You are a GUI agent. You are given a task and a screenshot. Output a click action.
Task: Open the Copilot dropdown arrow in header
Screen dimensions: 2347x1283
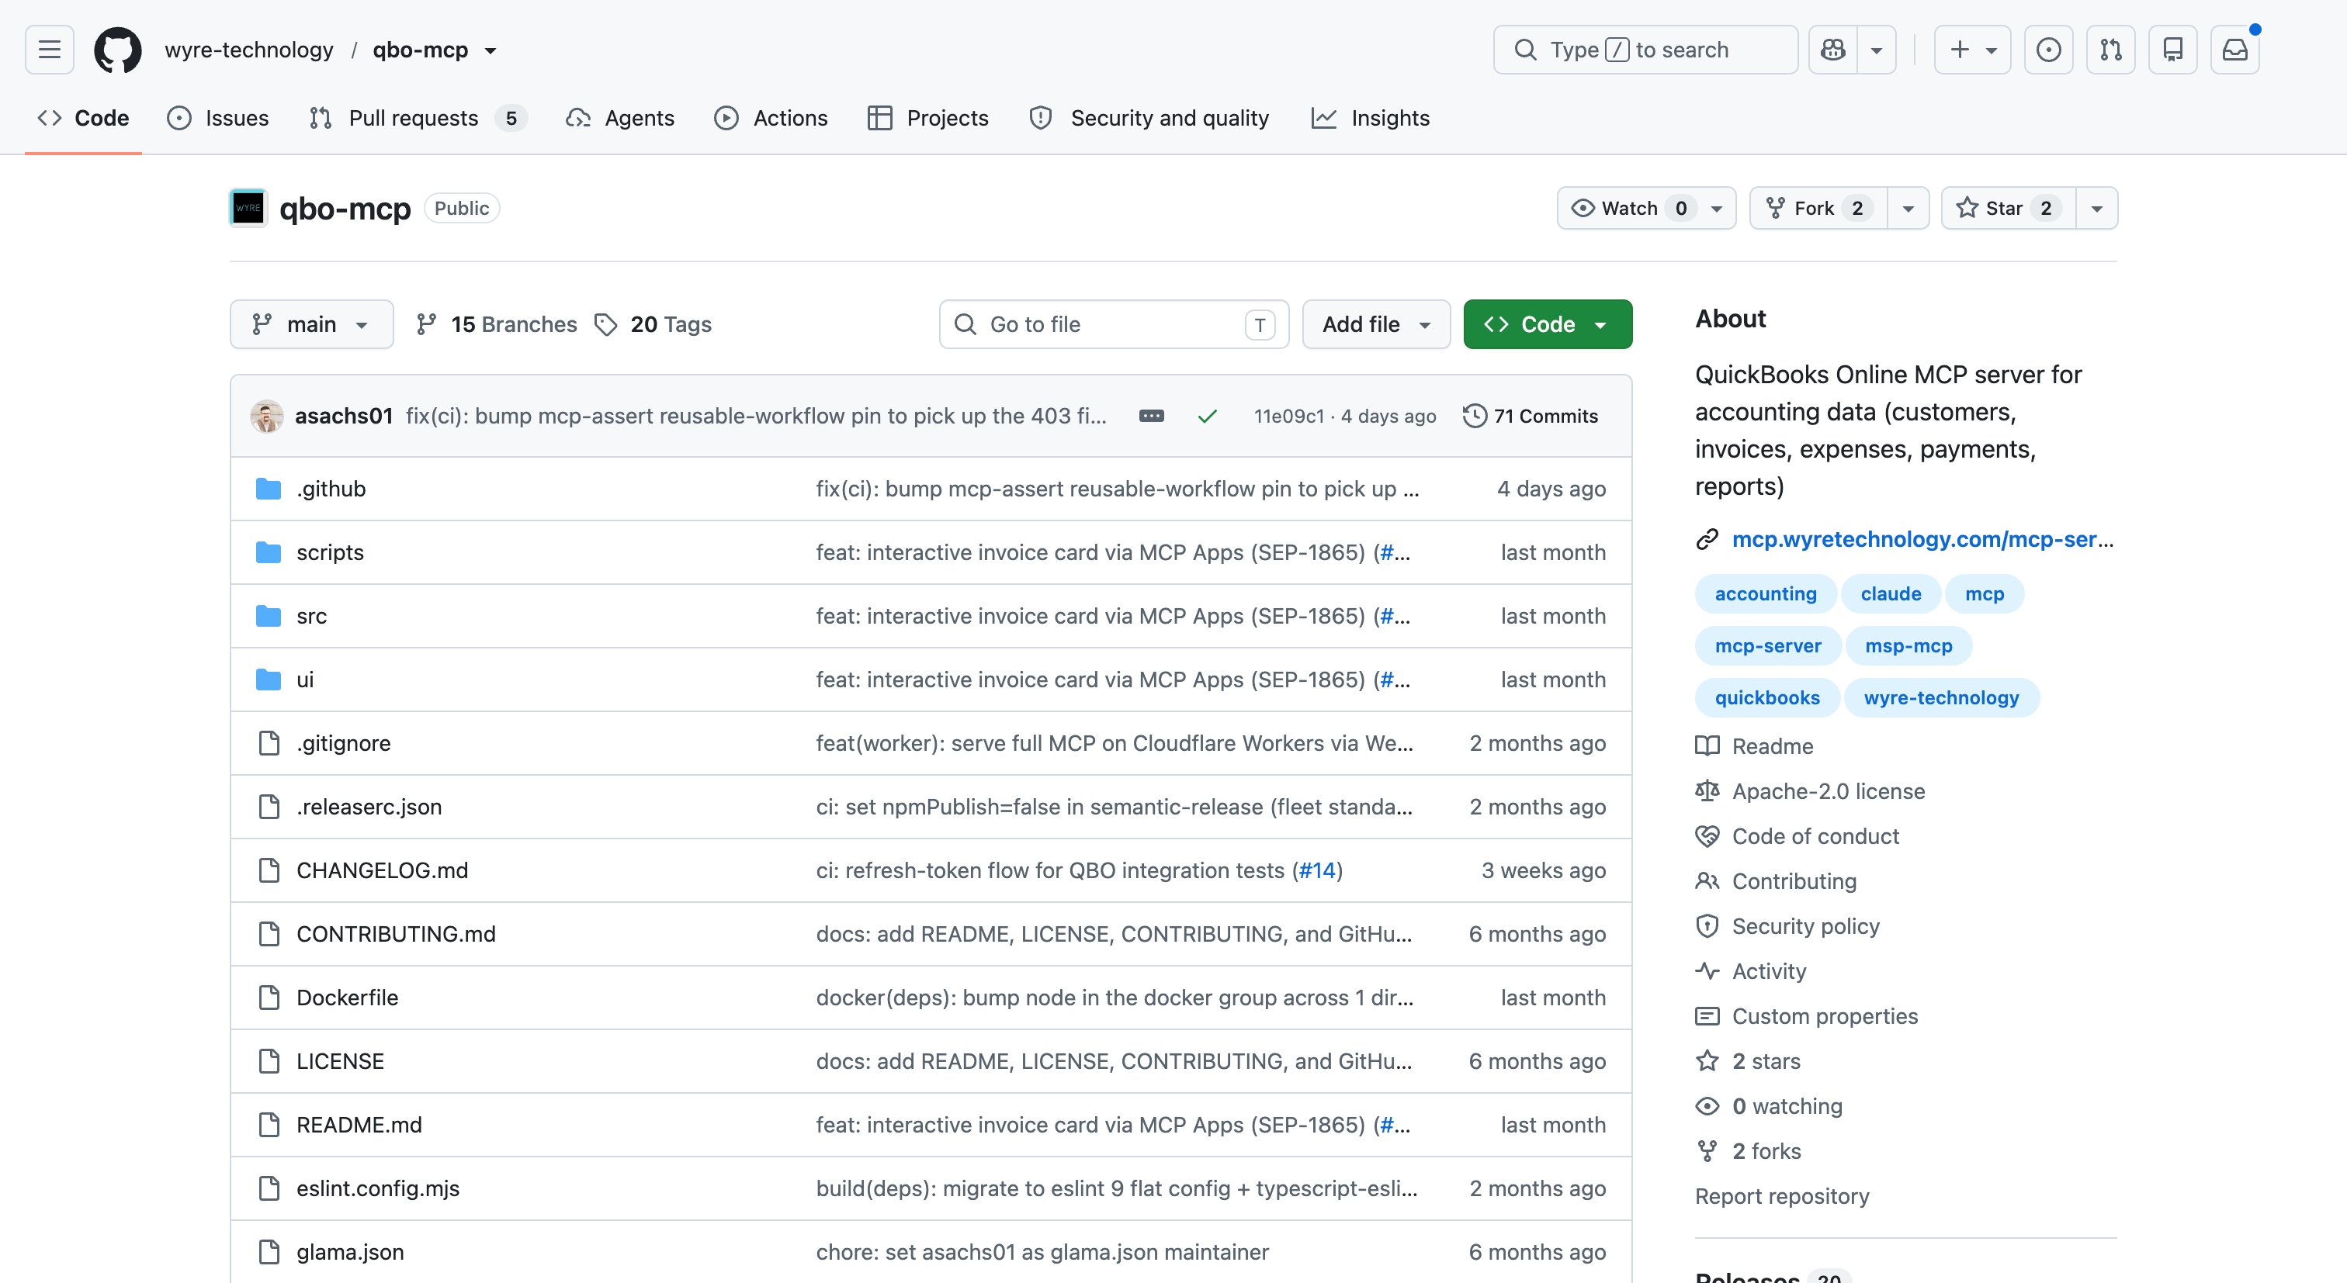point(1877,49)
